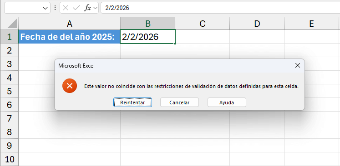Click the confirm entry checkmark icon
This screenshot has width=340, height=166.
(x=76, y=8)
